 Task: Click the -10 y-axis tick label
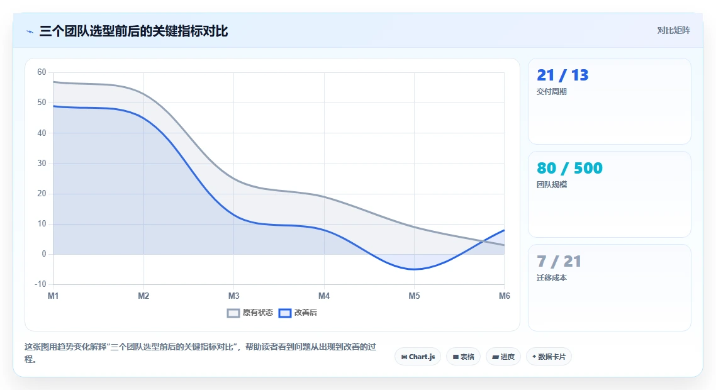point(40,284)
